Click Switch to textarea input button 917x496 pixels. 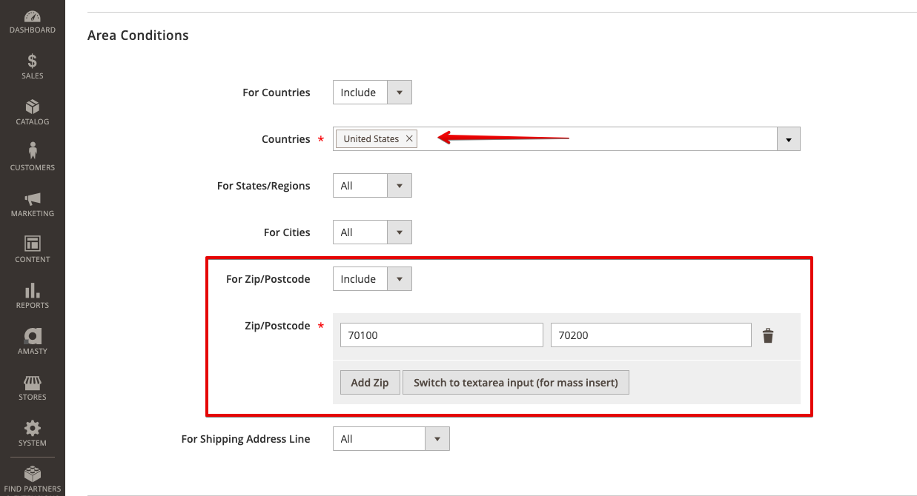click(516, 383)
